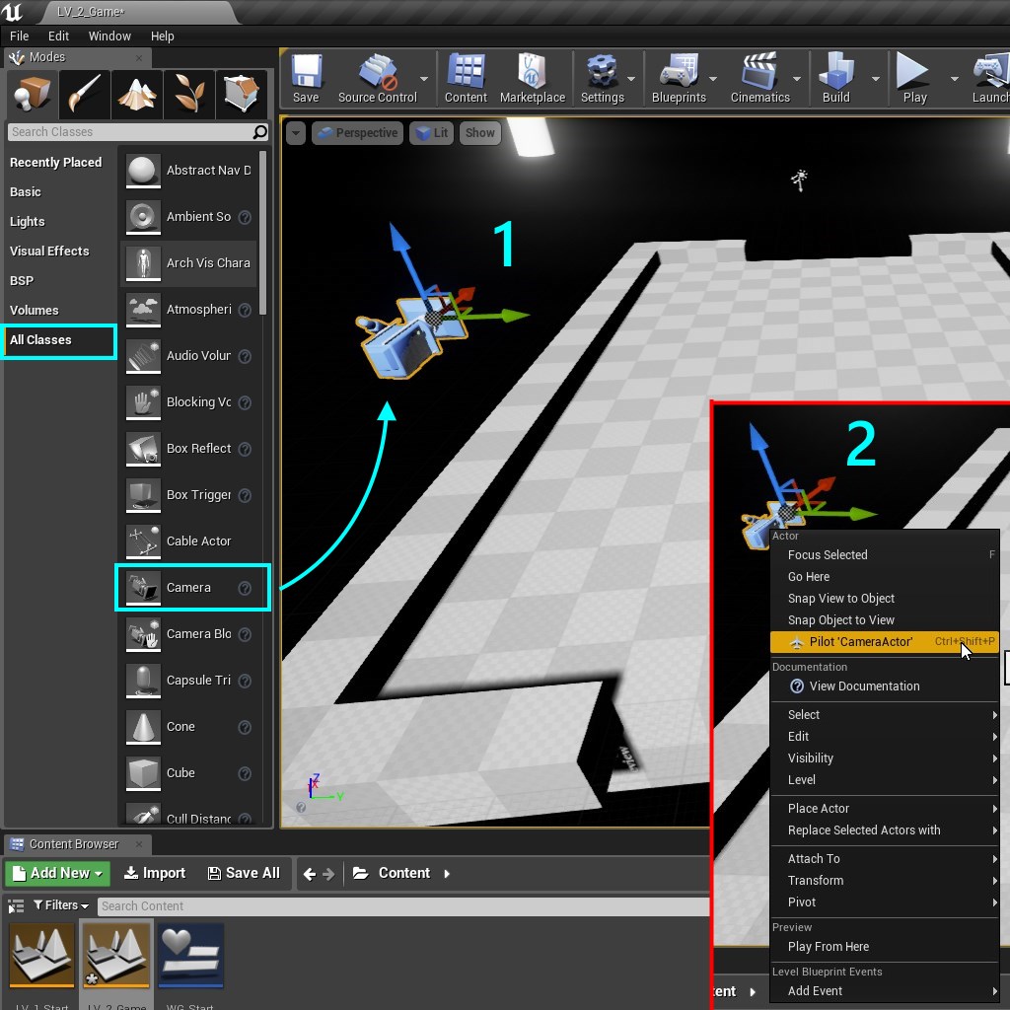Click the Add New button
This screenshot has width=1010, height=1010.
[58, 874]
